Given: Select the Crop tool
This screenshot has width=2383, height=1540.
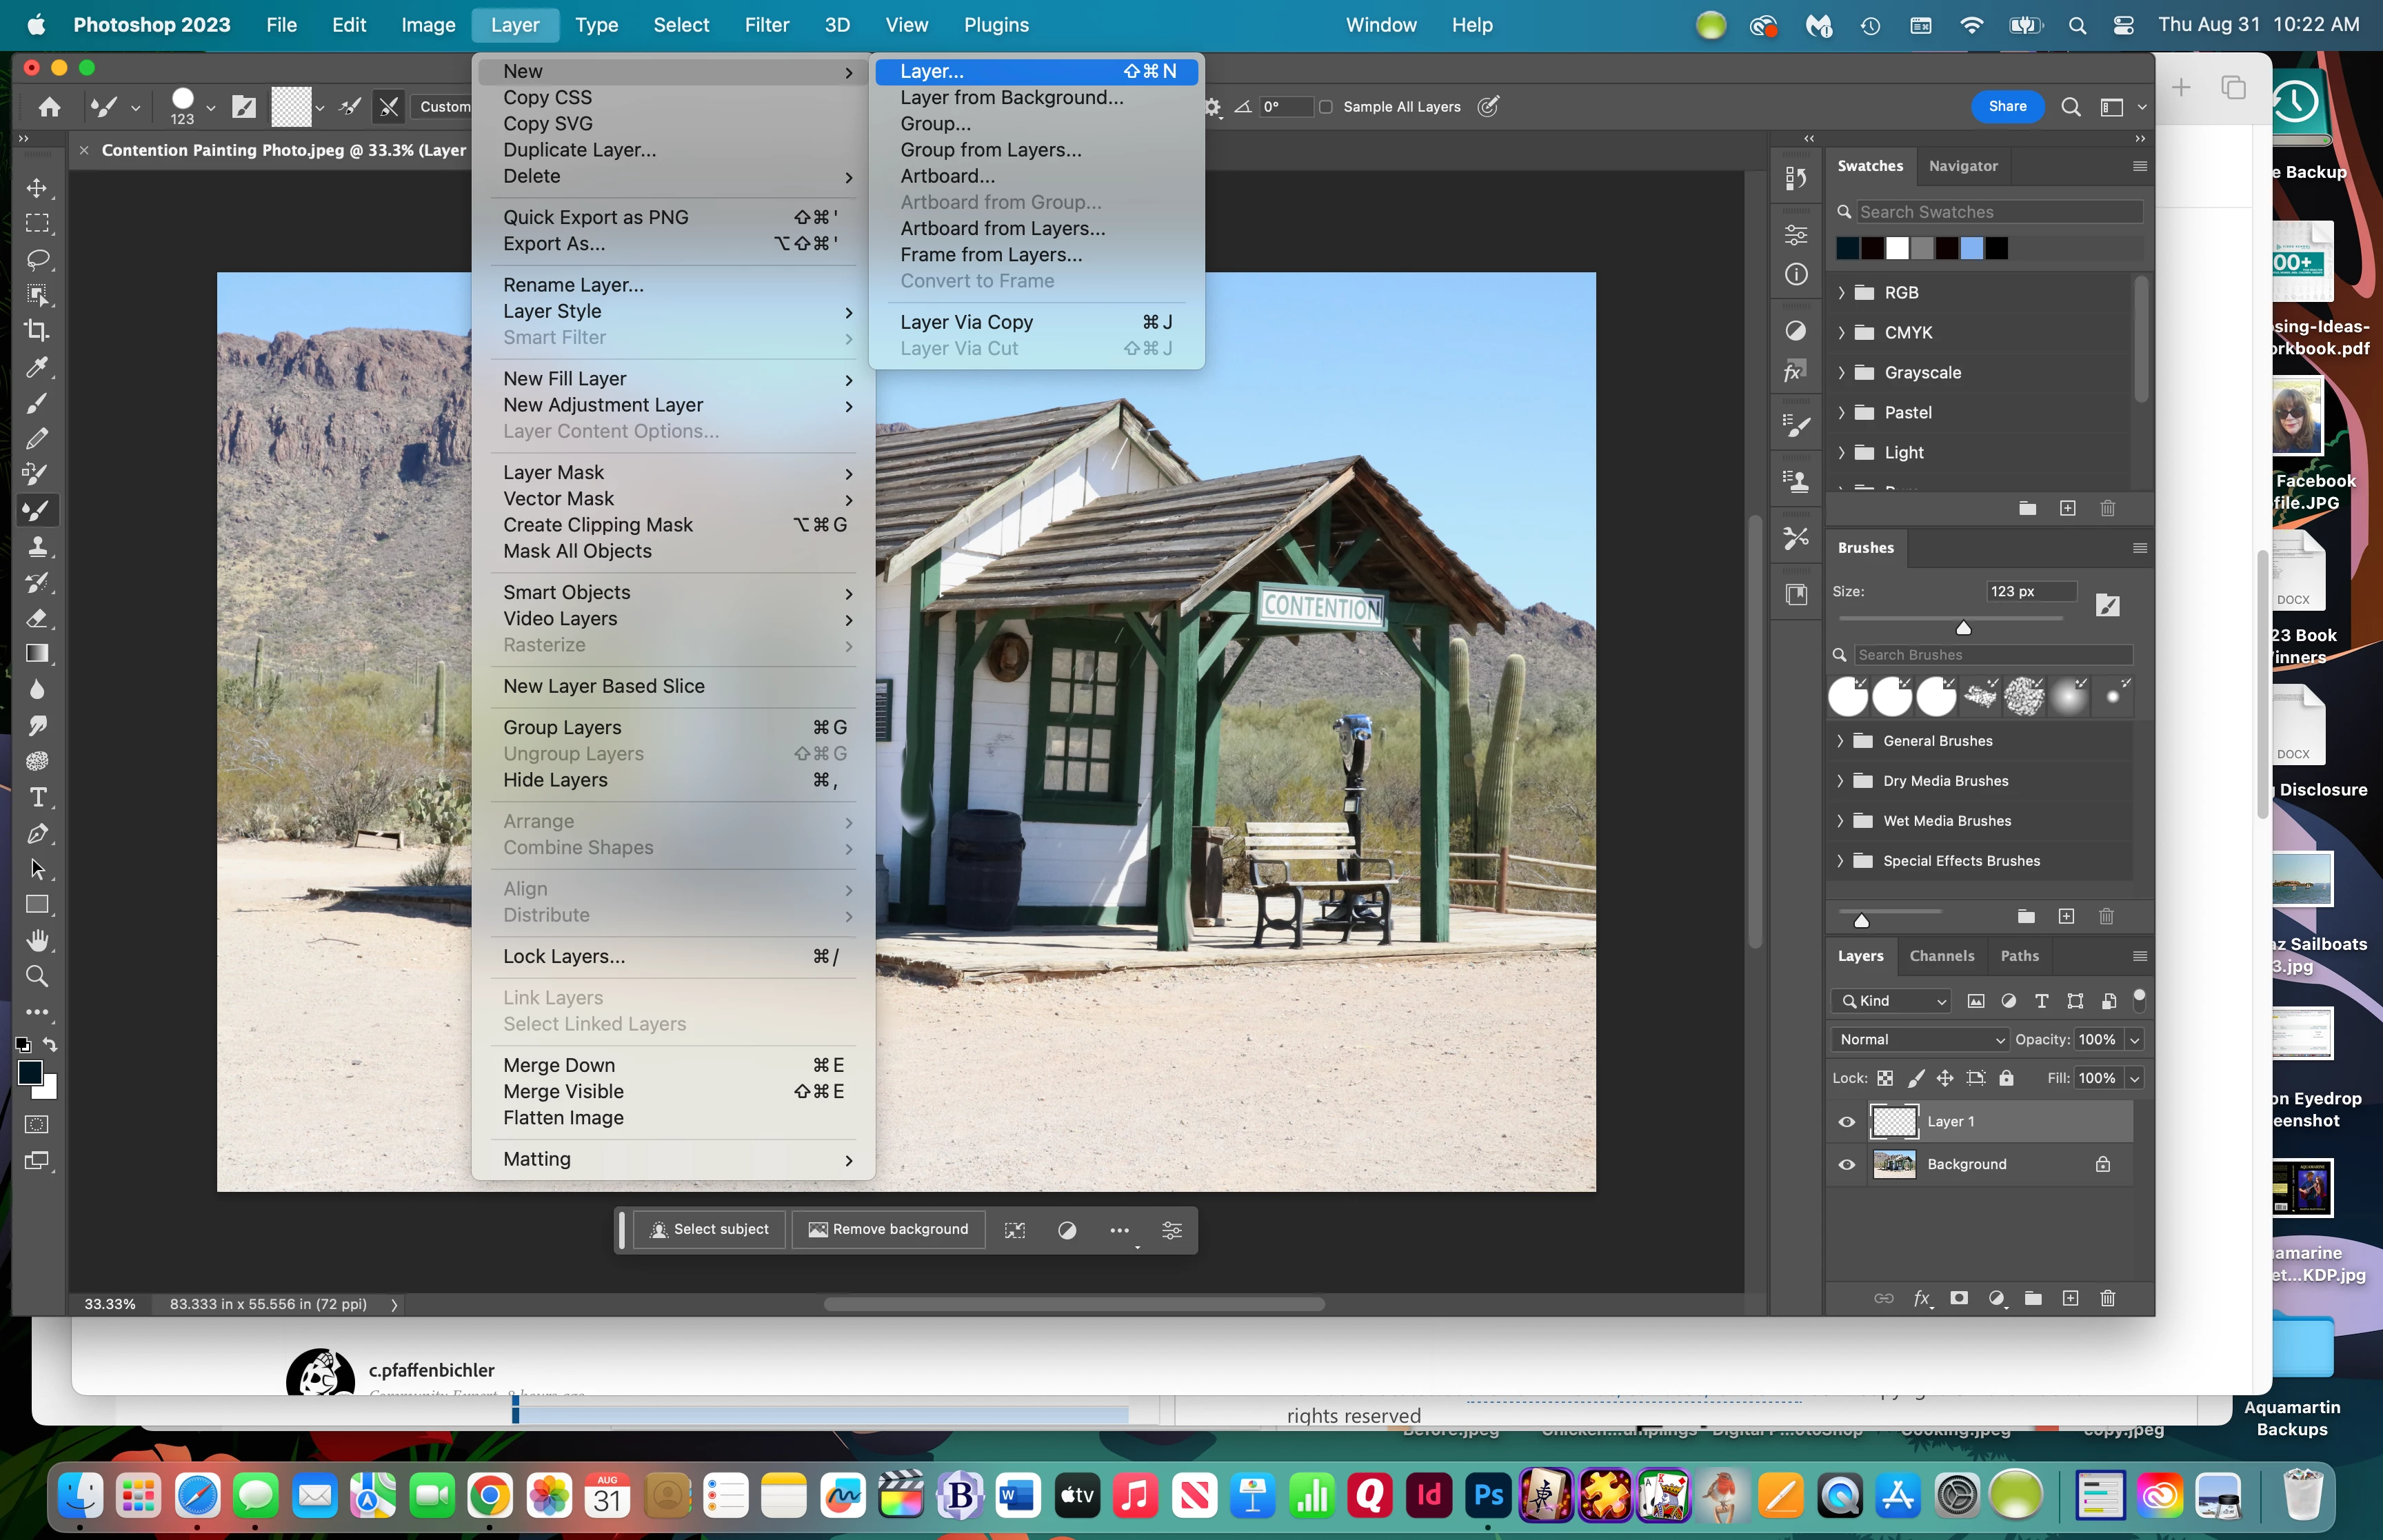Looking at the screenshot, I should click(x=37, y=331).
